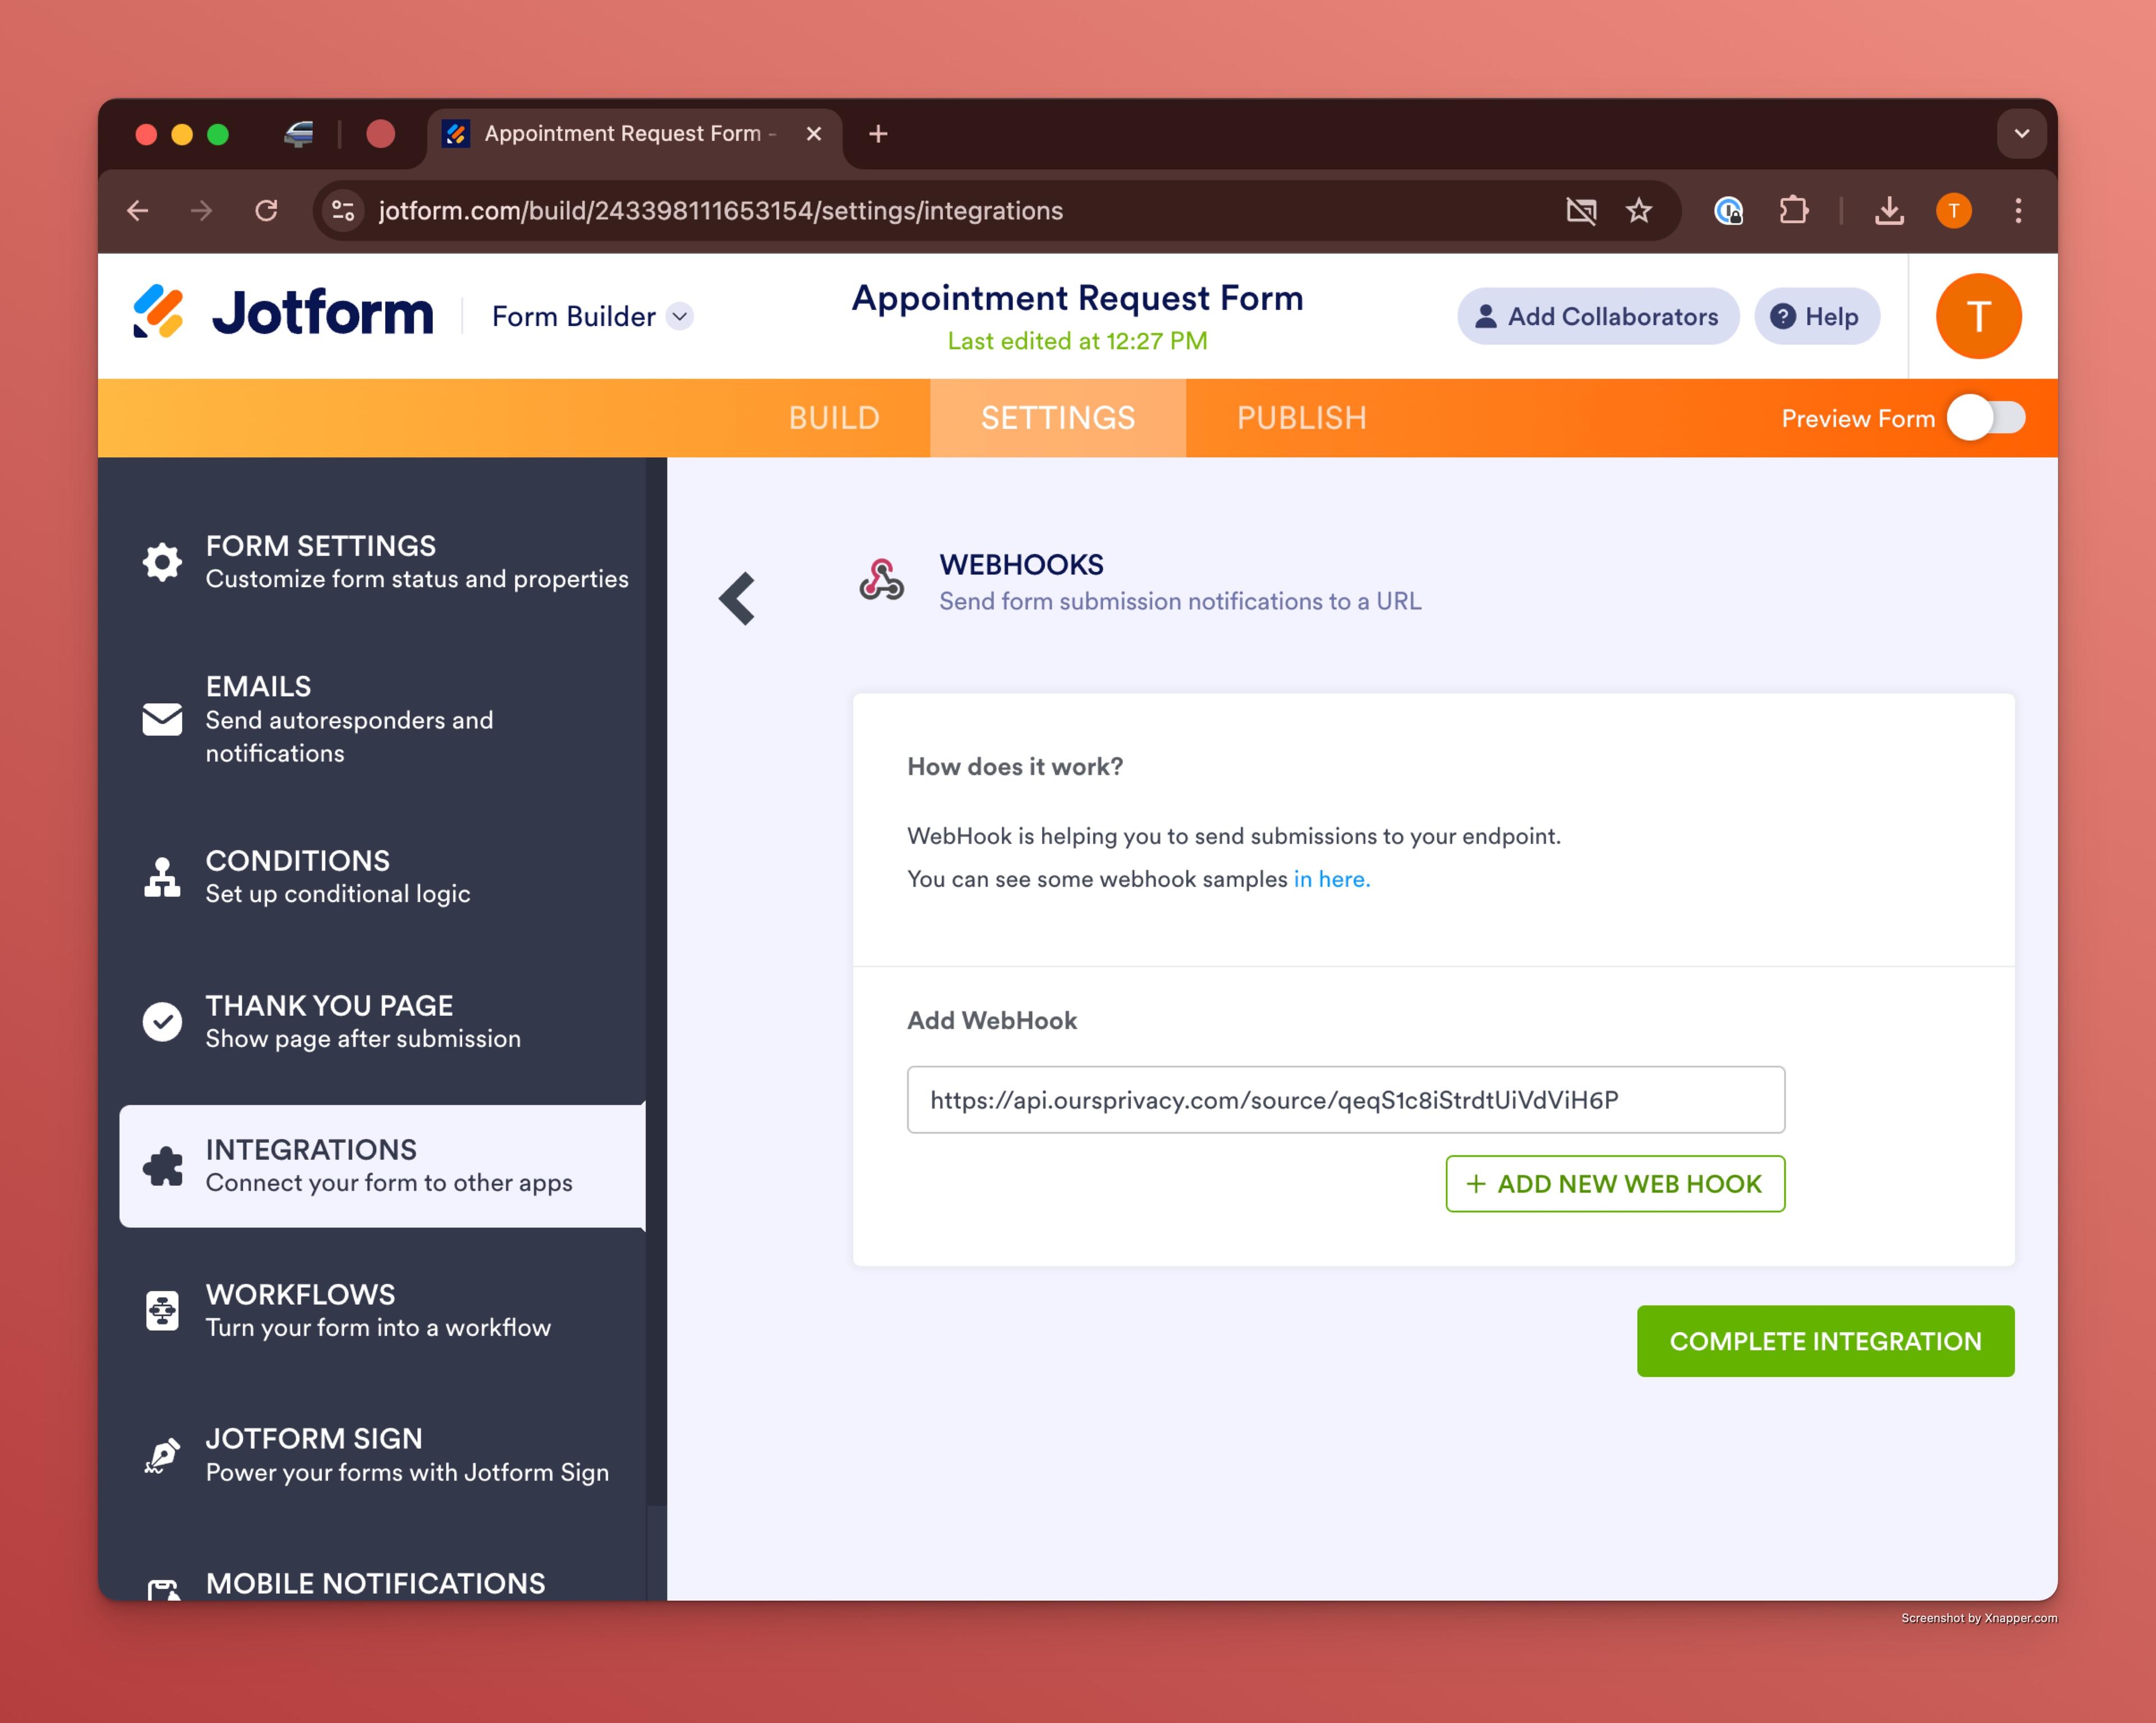Open Emails via the envelope icon
This screenshot has height=1723, width=2156.
tap(162, 718)
